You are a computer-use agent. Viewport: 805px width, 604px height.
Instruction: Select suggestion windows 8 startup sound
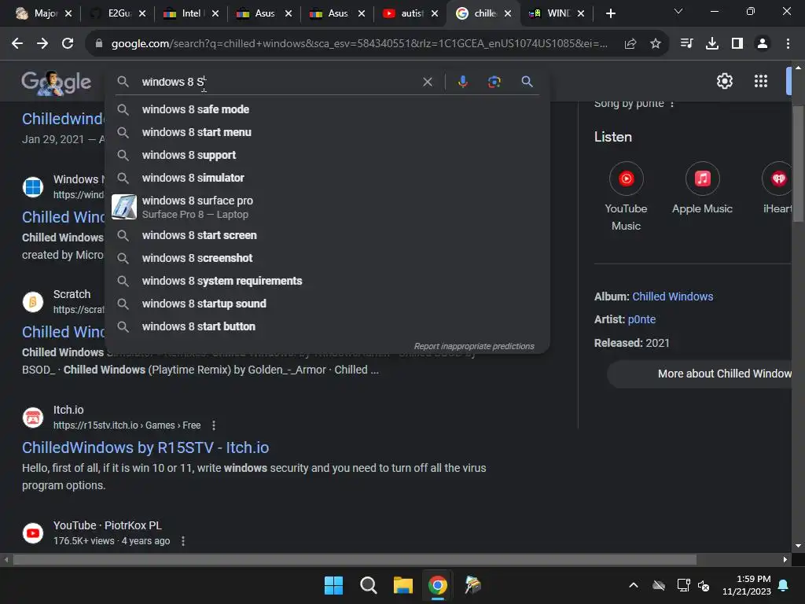(327, 304)
